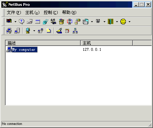Click the binoculars spy icon

(x=98, y=21)
